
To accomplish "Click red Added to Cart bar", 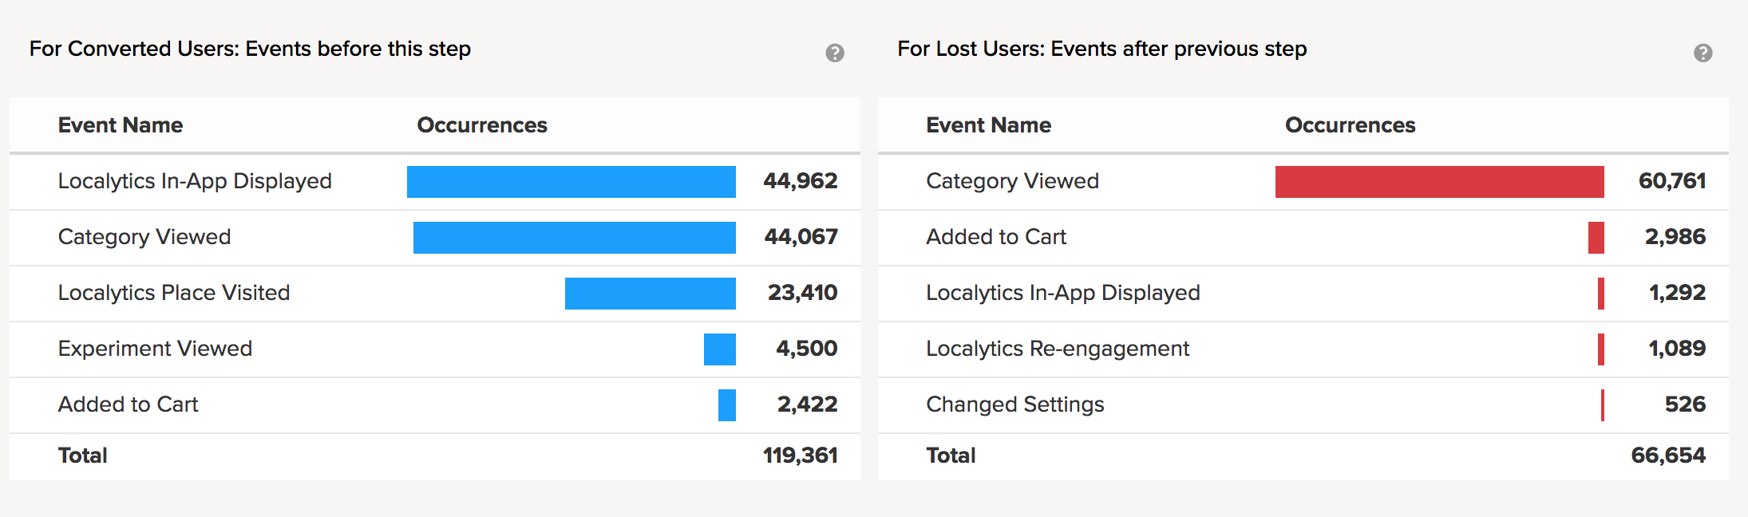I will point(1596,238).
